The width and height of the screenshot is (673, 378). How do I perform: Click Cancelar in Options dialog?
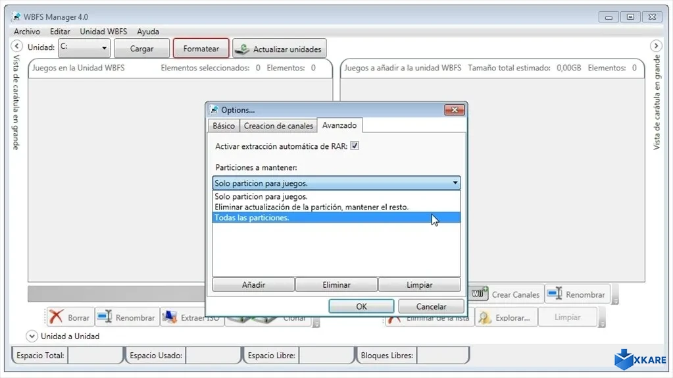pos(432,306)
